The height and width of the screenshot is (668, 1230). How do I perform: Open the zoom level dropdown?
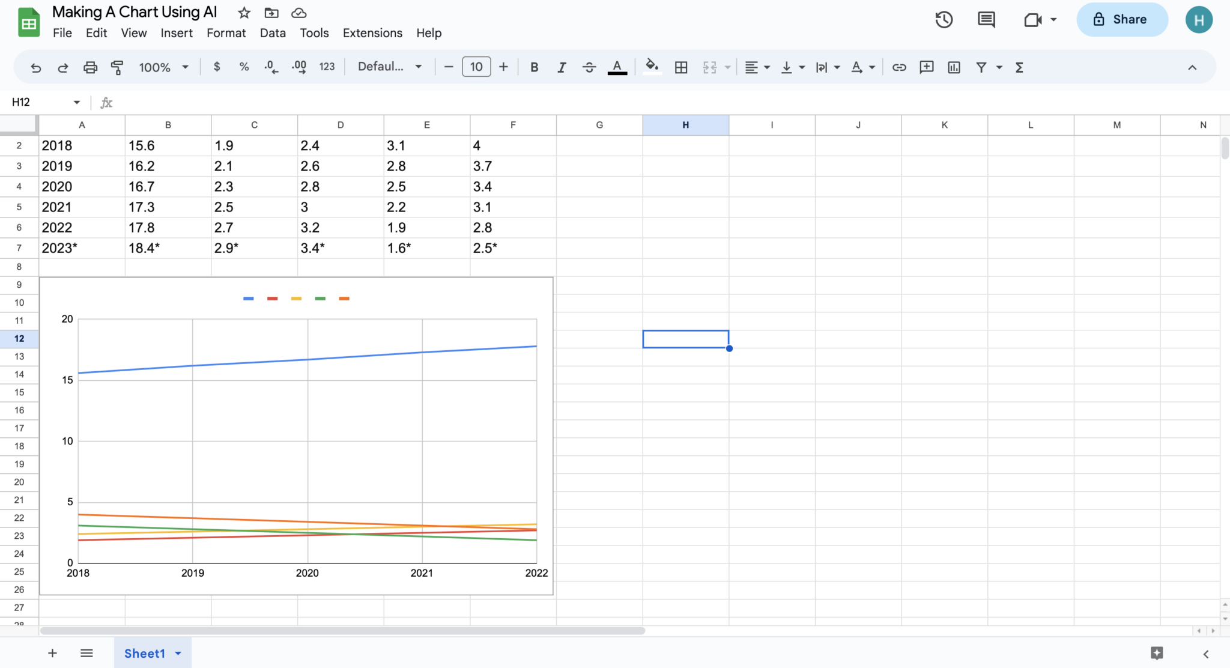pos(163,67)
